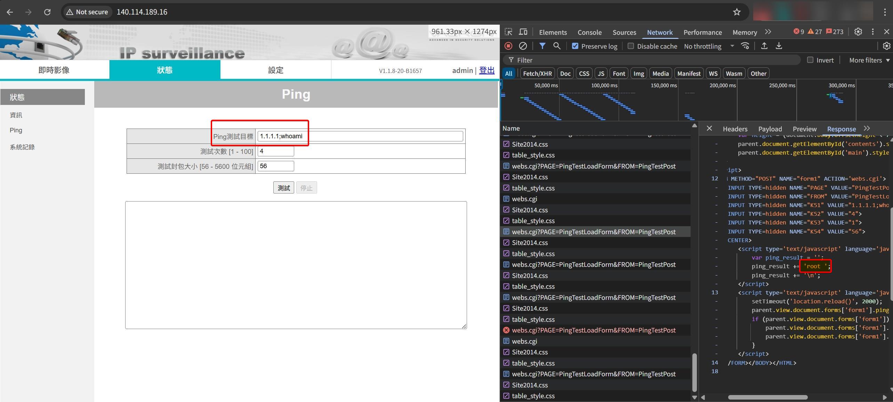Open 資訊 in the sidebar
893x402 pixels.
pyautogui.click(x=16, y=115)
